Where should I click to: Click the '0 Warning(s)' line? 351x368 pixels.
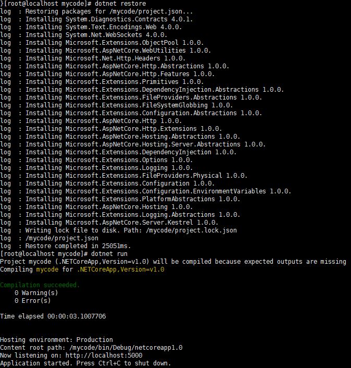tap(36, 293)
